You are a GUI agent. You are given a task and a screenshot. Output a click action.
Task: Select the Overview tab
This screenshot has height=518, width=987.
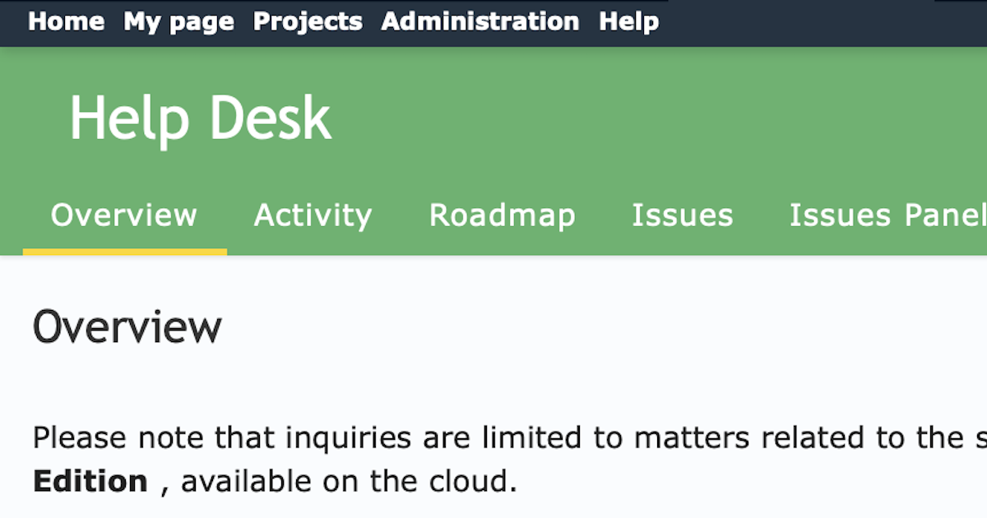tap(124, 215)
